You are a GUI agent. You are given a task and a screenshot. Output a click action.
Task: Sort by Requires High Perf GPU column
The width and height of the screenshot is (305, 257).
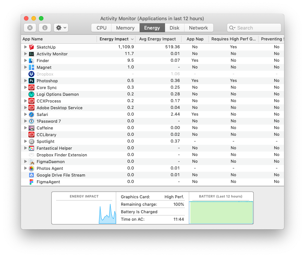point(234,39)
